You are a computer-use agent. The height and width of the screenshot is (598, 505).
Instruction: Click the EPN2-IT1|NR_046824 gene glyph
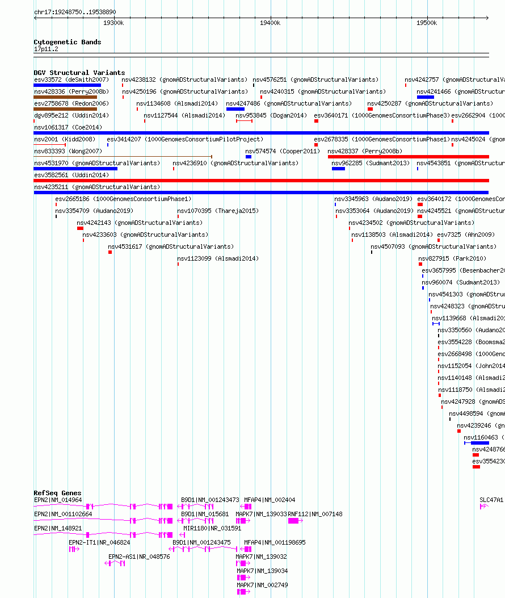tap(74, 549)
